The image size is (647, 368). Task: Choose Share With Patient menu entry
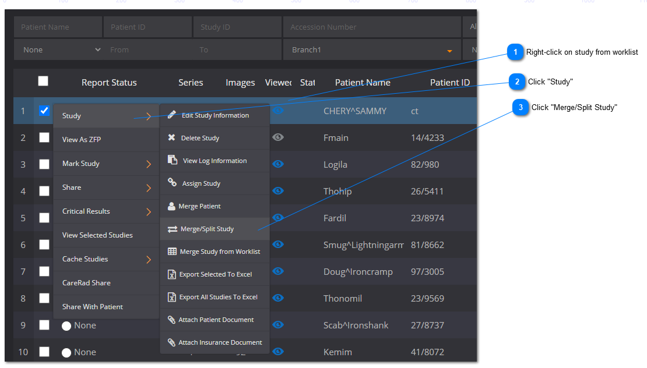point(93,307)
